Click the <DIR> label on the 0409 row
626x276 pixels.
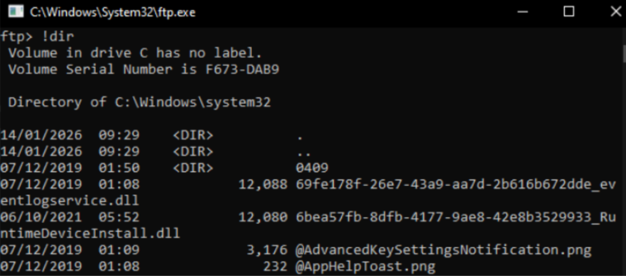click(193, 167)
